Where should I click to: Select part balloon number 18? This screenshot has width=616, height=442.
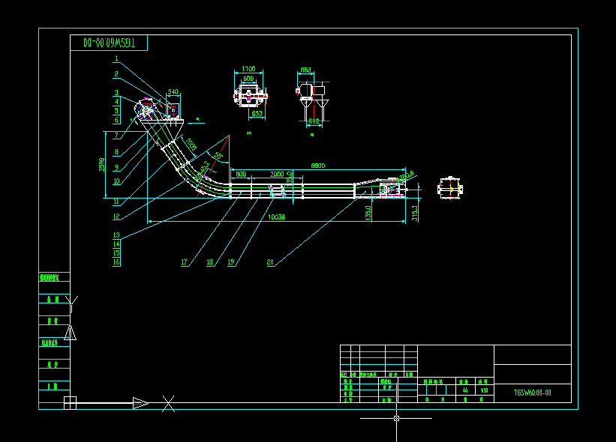click(210, 262)
